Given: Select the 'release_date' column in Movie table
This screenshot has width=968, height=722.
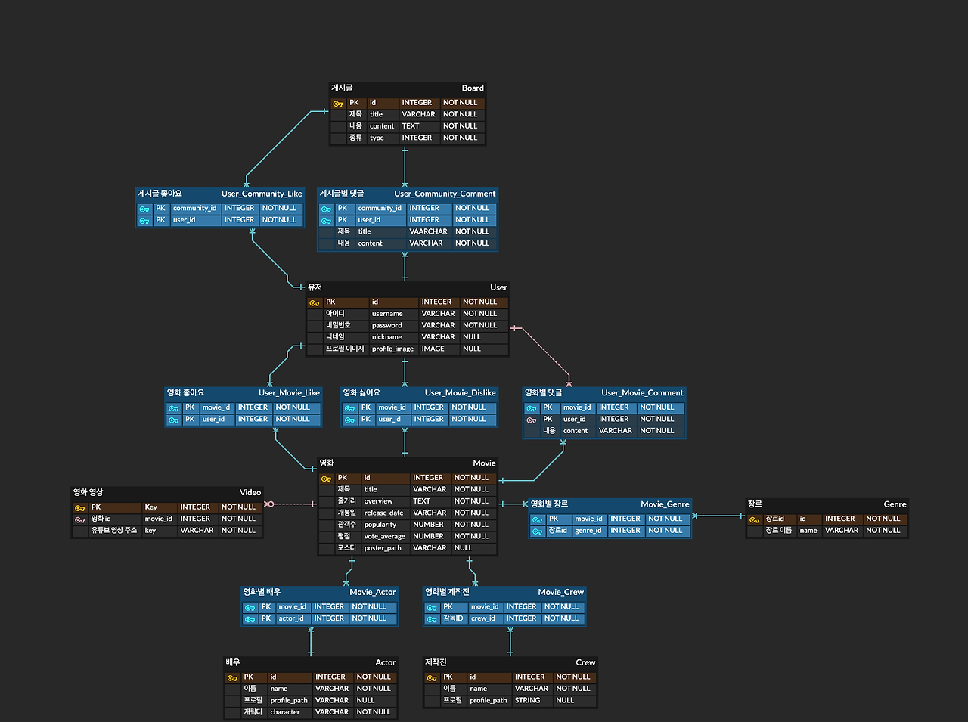Looking at the screenshot, I should (383, 513).
